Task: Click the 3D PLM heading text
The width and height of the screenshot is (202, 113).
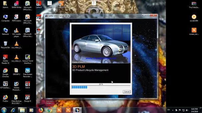Action: tap(78, 67)
